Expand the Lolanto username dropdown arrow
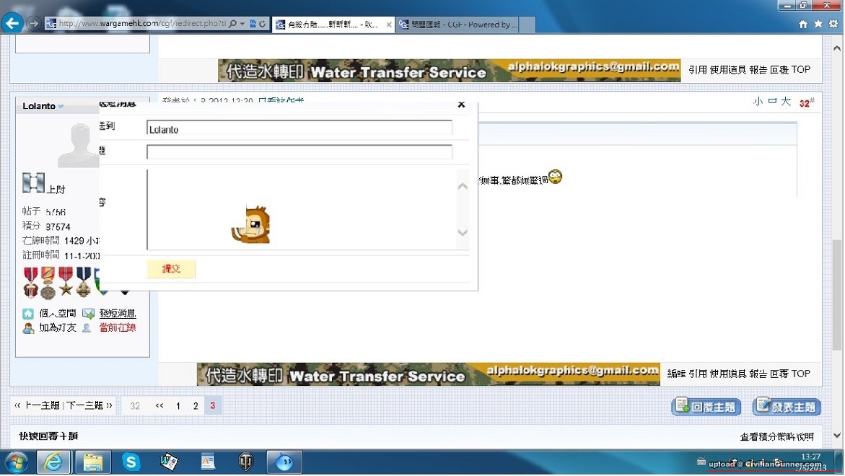845x476 pixels. [61, 107]
